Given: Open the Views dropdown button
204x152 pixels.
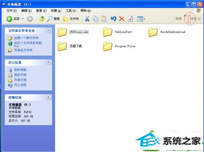Looking at the screenshot, I should click(x=141, y=19).
